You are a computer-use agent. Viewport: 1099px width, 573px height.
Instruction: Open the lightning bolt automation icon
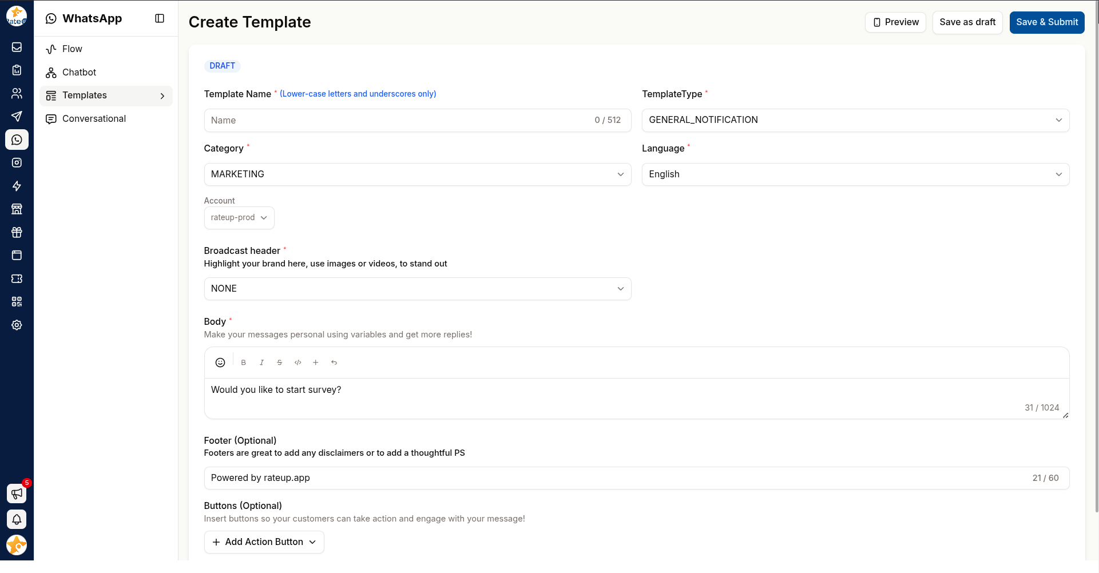point(17,186)
